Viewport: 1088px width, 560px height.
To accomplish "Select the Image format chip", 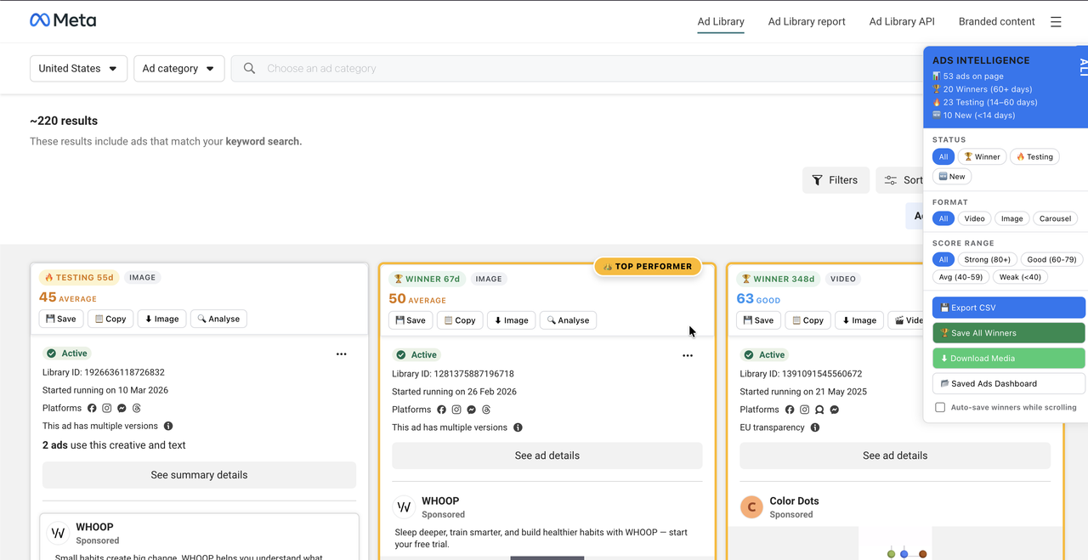I will click(1011, 218).
